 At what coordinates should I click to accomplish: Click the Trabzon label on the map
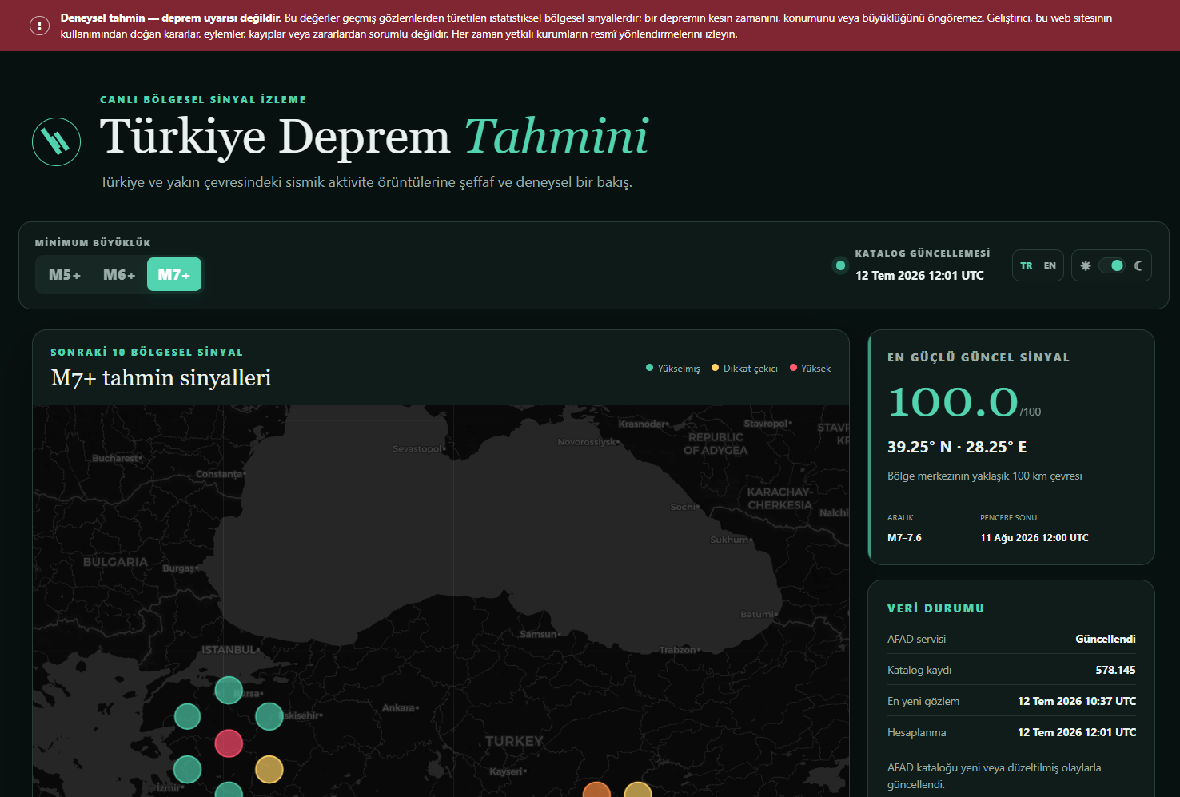pyautogui.click(x=678, y=650)
